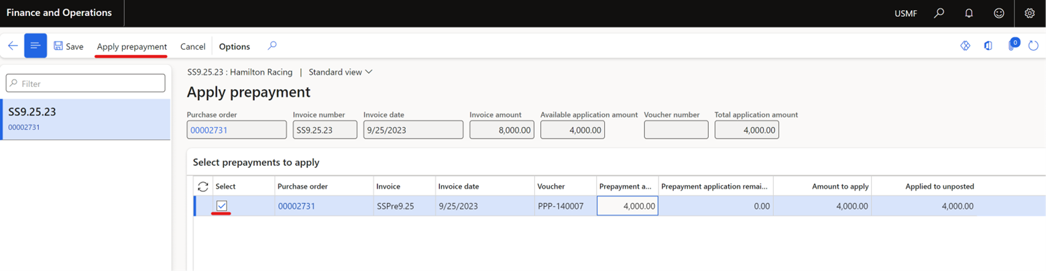Open in Office app icon
Screen dimensions: 1046x271
988,46
